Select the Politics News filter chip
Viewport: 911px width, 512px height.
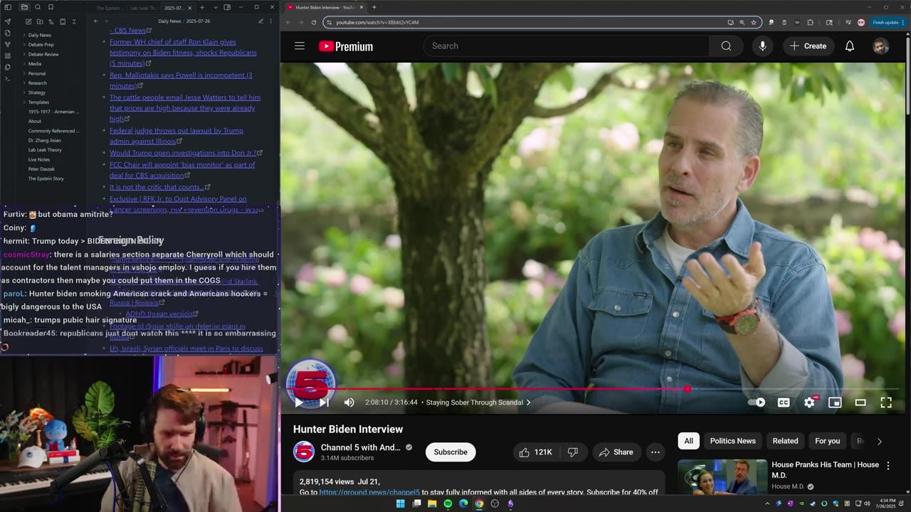(x=732, y=441)
